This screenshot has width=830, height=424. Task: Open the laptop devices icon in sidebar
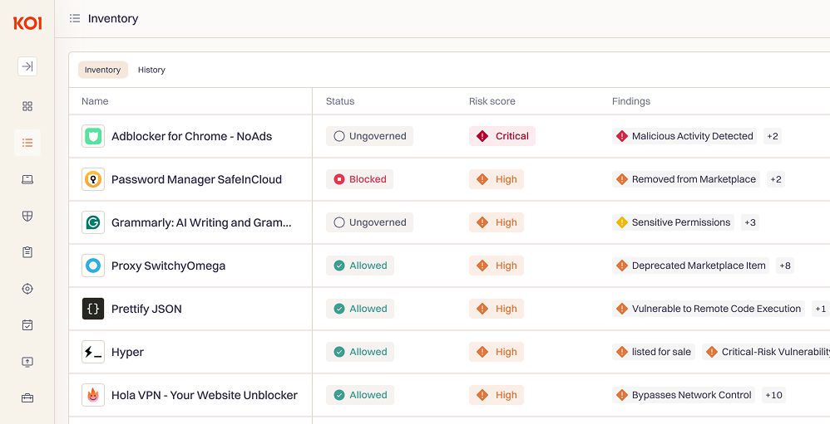(x=27, y=179)
